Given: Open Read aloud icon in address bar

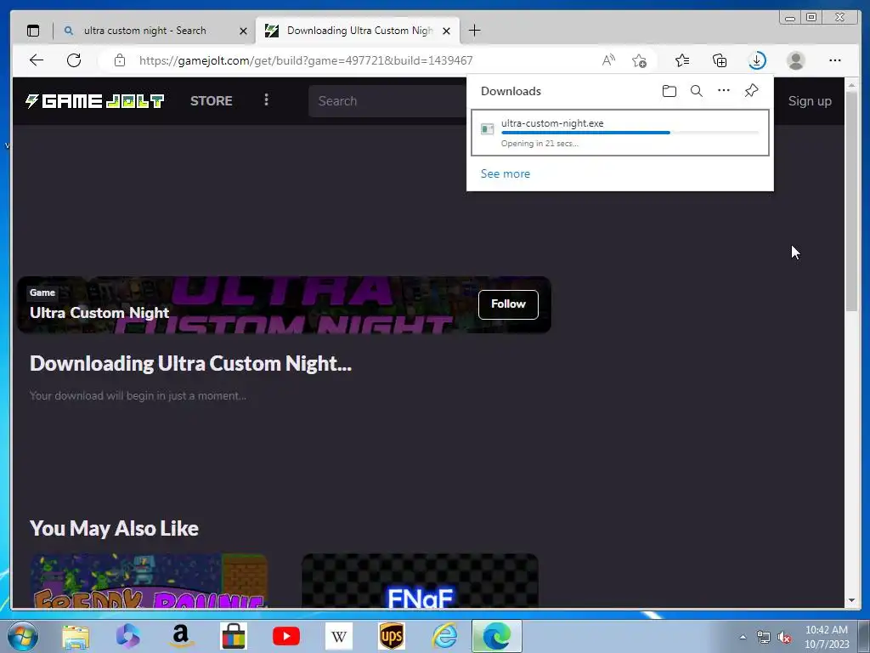Looking at the screenshot, I should tap(608, 60).
